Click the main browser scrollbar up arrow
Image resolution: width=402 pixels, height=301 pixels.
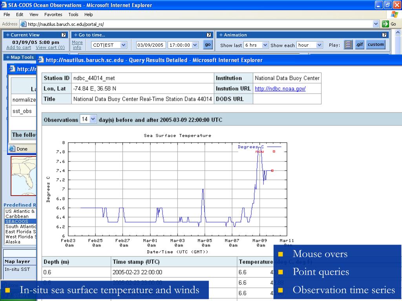point(398,32)
